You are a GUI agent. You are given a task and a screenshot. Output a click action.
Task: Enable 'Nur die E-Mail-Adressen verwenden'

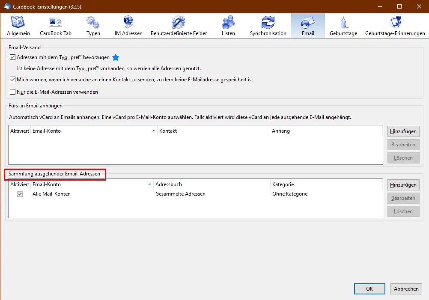[x=12, y=92]
